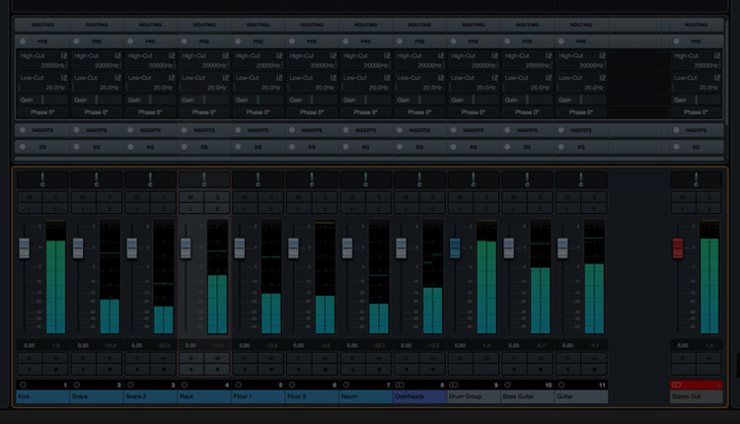Click the pan control on Room channel
The height and width of the screenshot is (424, 740).
365,179
